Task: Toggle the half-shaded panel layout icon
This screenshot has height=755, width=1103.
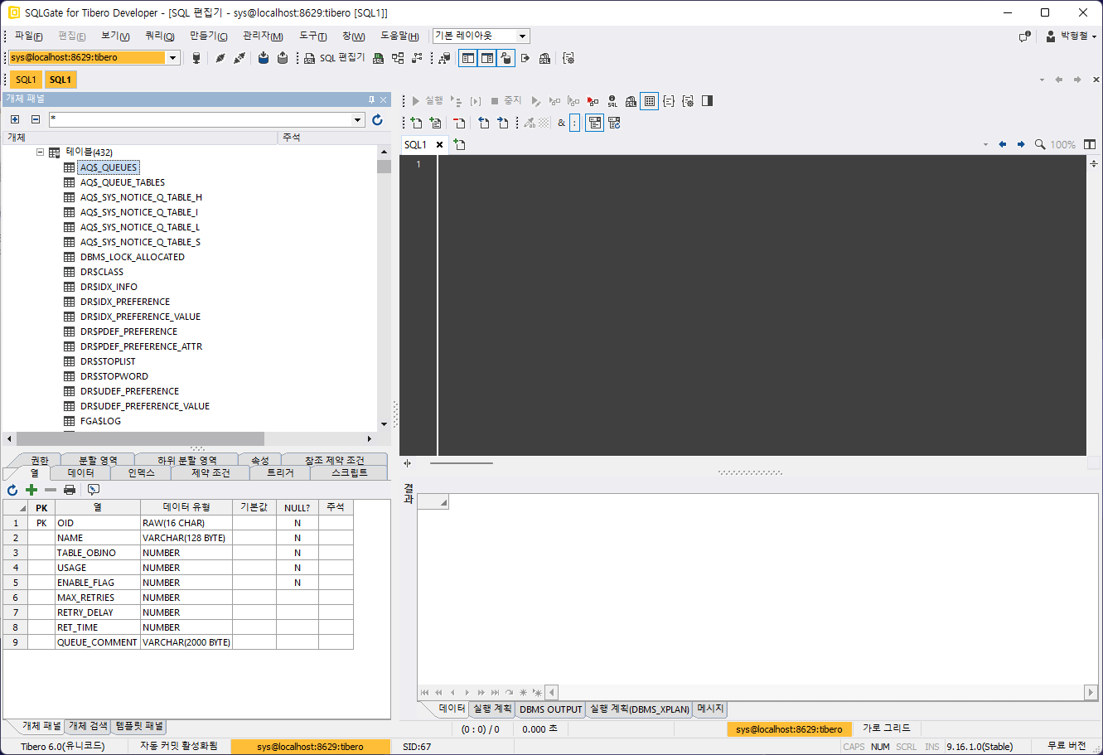Action: (x=708, y=101)
